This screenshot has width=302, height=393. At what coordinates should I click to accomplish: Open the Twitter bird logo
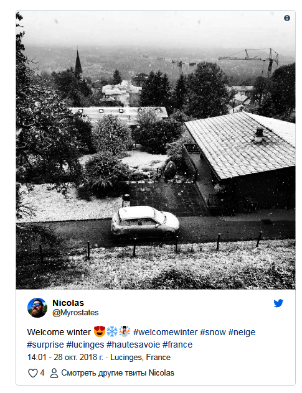click(x=278, y=303)
